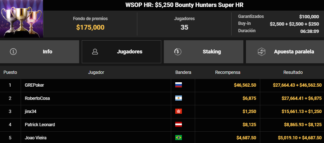The width and height of the screenshot is (324, 143).
Task: Sort by the Puesto column header
Action: tap(10, 72)
